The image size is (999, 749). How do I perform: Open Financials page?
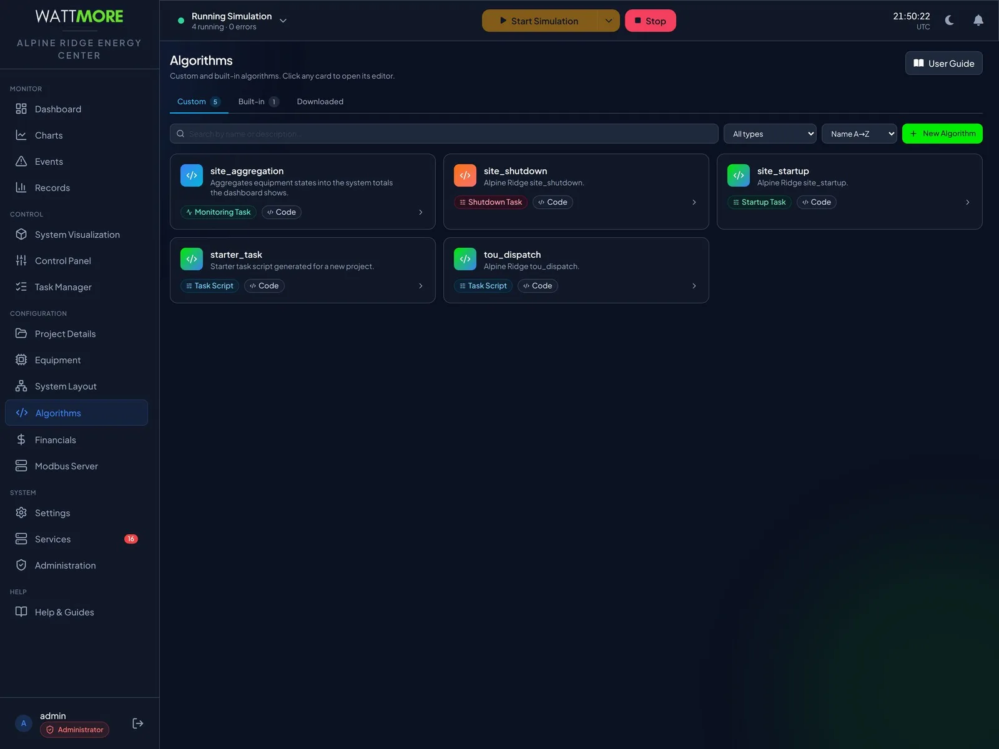(x=76, y=440)
